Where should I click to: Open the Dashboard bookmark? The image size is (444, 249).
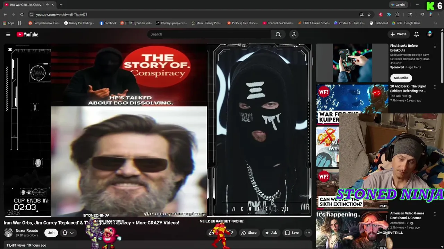[379, 23]
